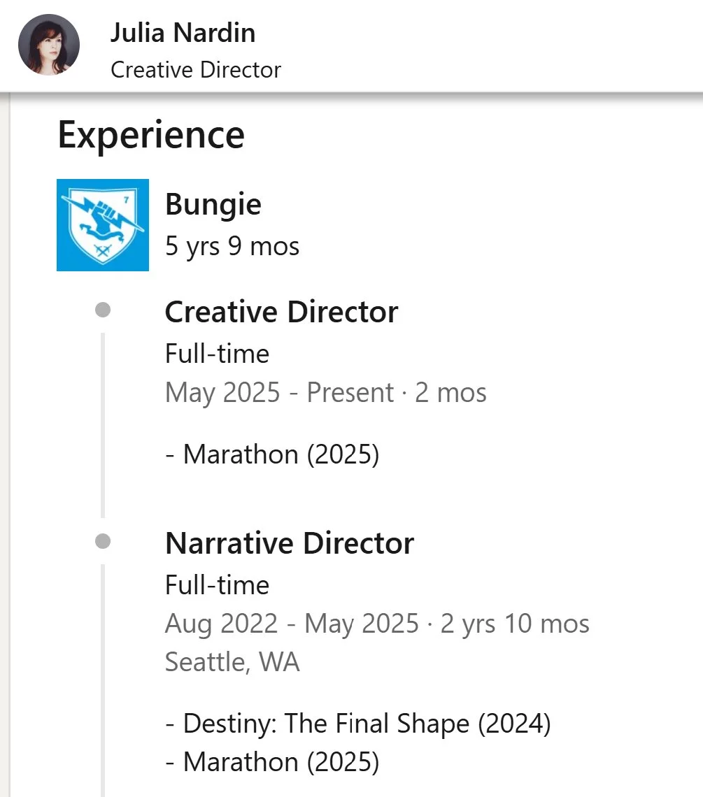This screenshot has height=797, width=703.
Task: Click Full-time label under Narrative Director role
Action: (217, 585)
